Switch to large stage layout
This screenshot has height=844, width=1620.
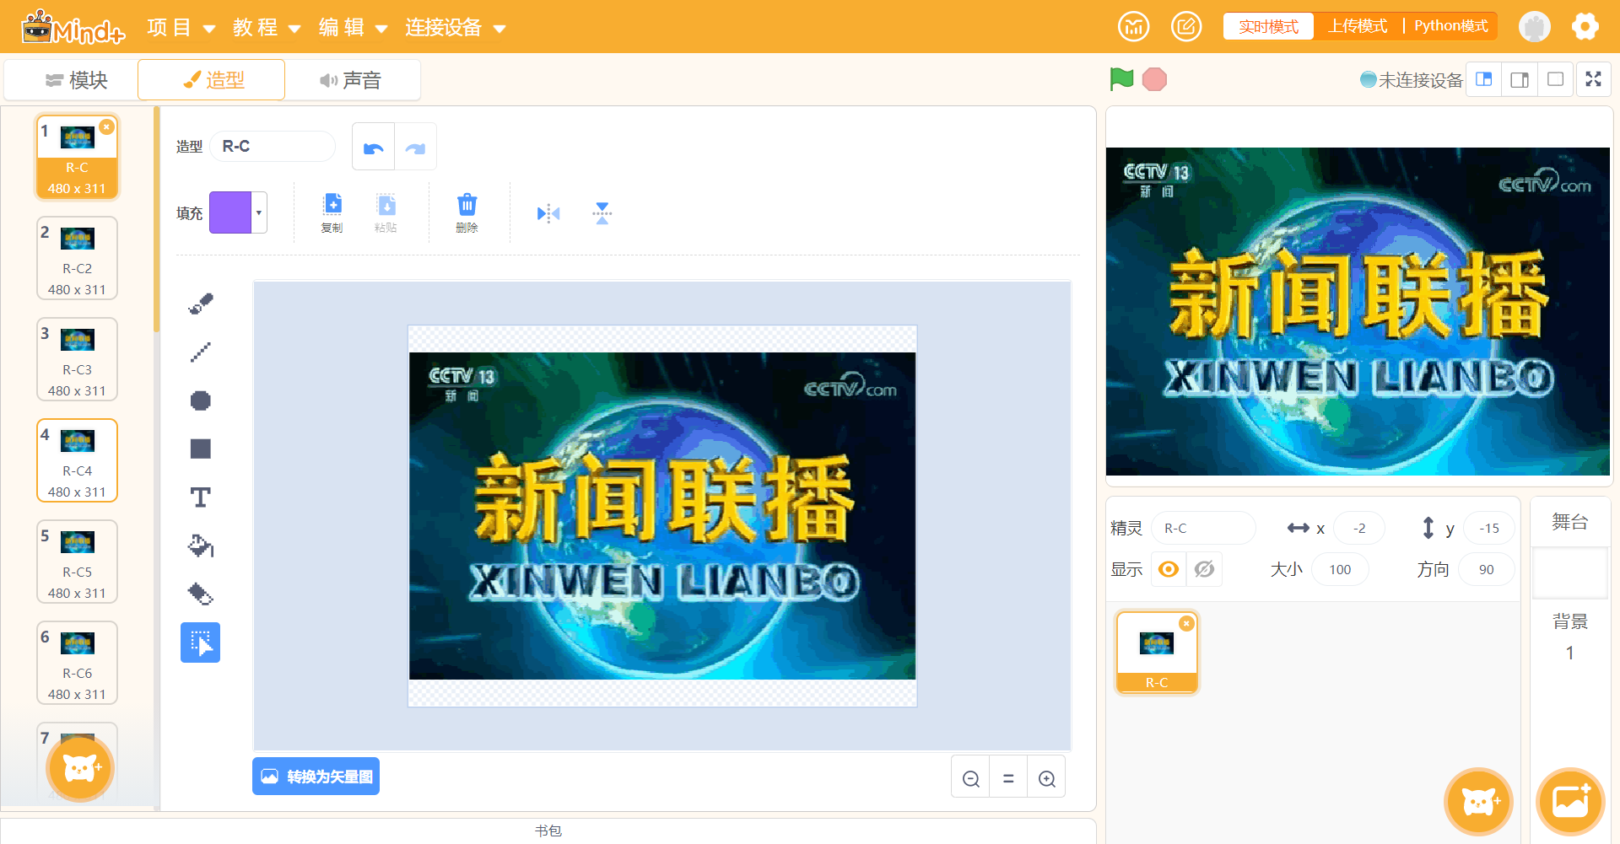tap(1520, 79)
